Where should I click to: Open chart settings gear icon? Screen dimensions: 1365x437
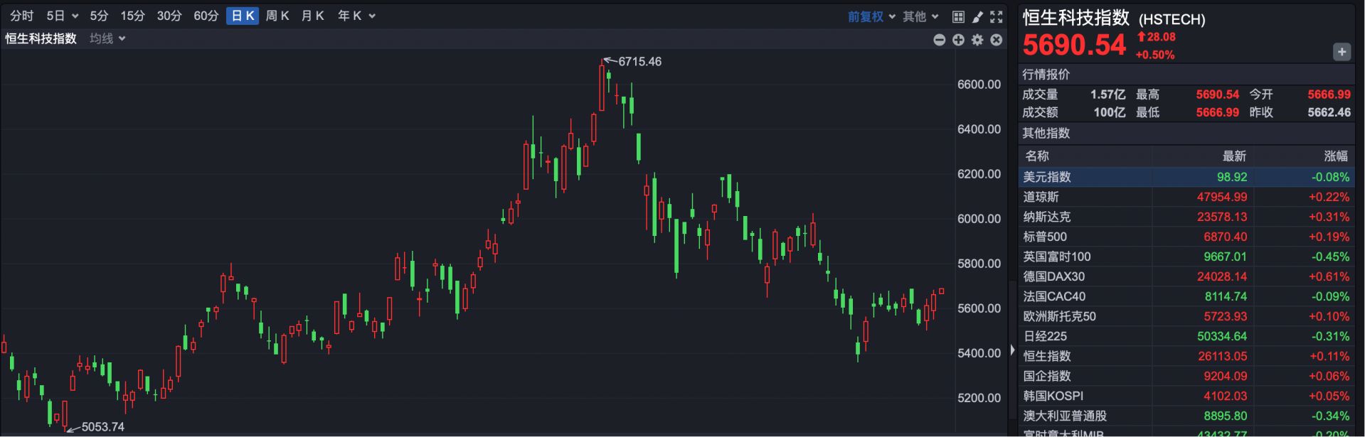click(977, 40)
